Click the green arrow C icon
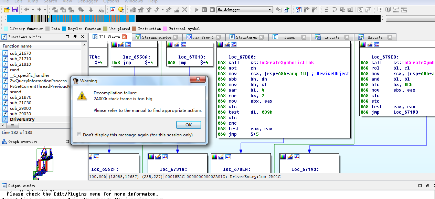This screenshot has height=199, width=435. [287, 10]
